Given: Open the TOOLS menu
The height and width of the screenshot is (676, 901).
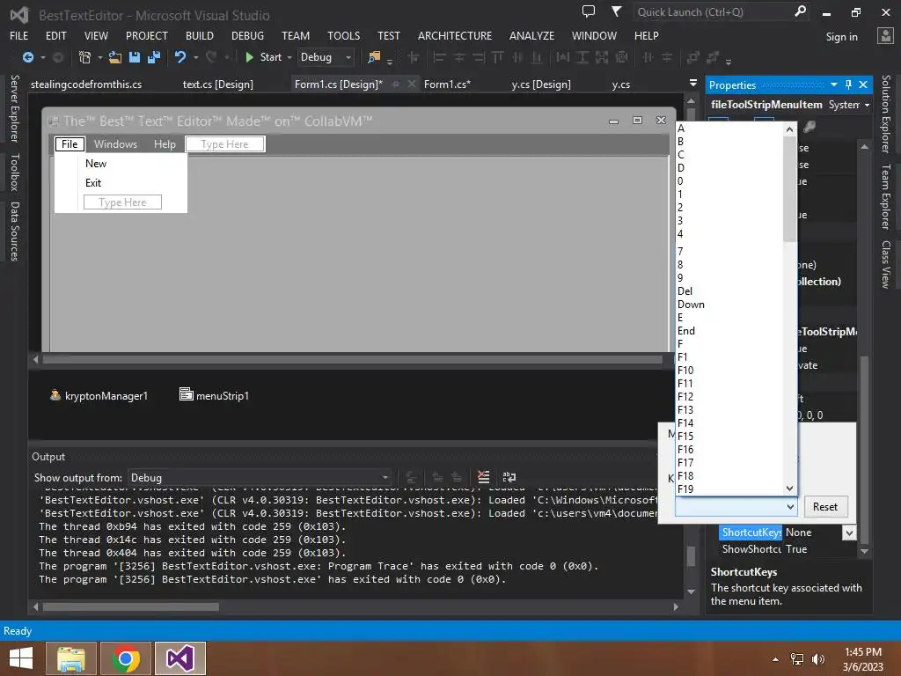Looking at the screenshot, I should coord(344,35).
